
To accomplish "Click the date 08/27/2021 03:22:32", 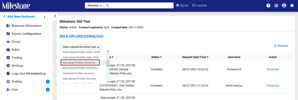I will click(195, 69).
